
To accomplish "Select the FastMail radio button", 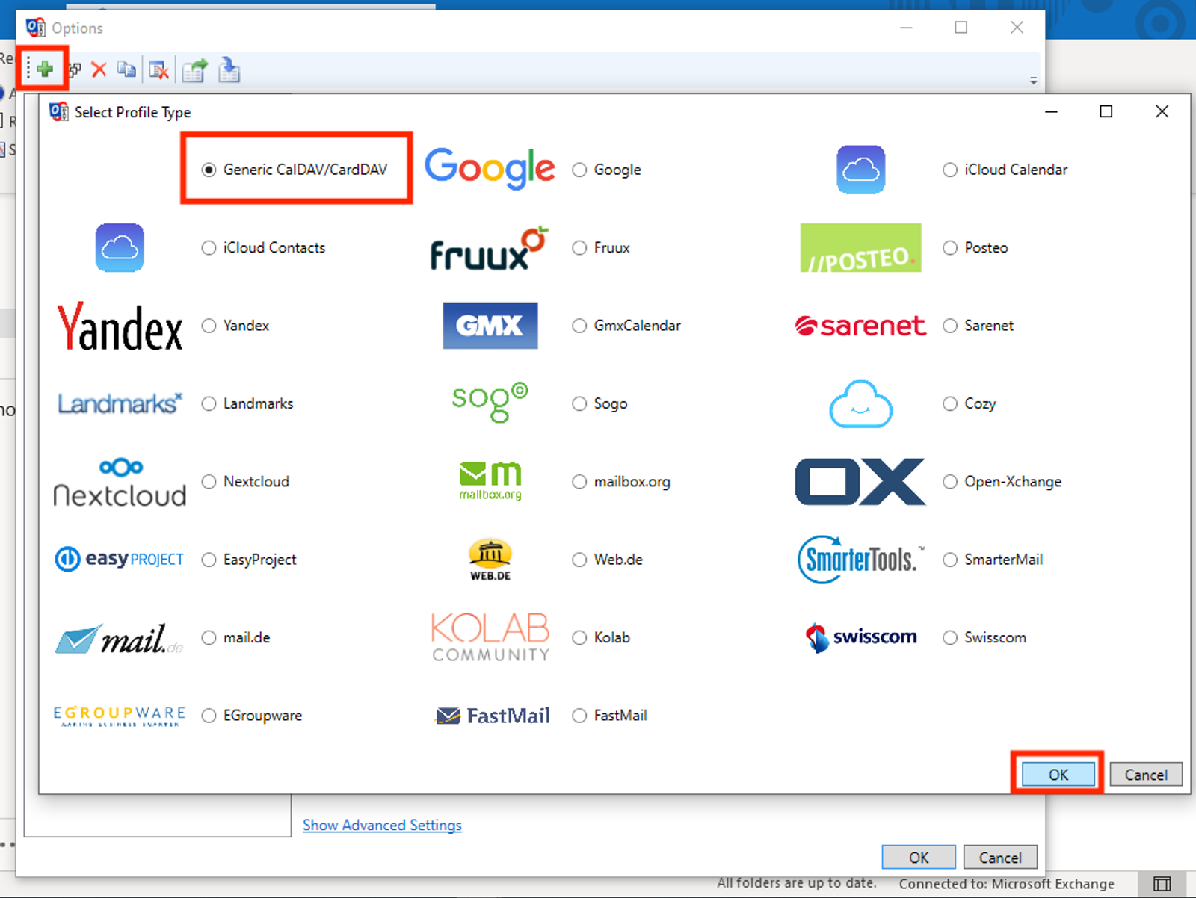I will [x=579, y=716].
